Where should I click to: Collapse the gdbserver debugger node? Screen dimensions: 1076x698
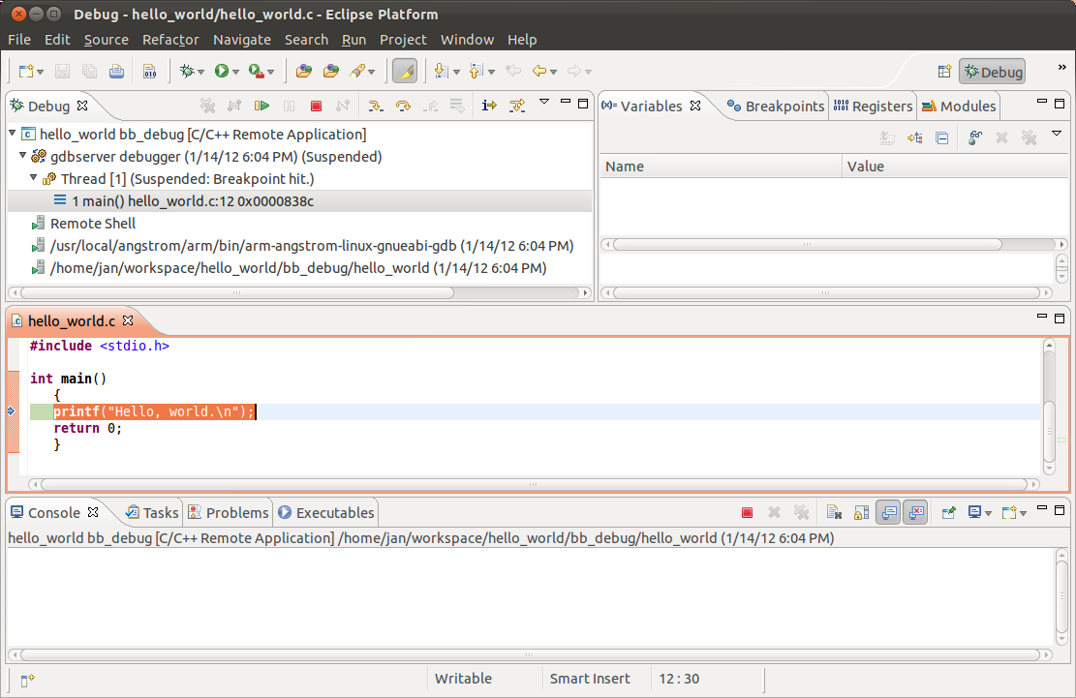pos(23,156)
